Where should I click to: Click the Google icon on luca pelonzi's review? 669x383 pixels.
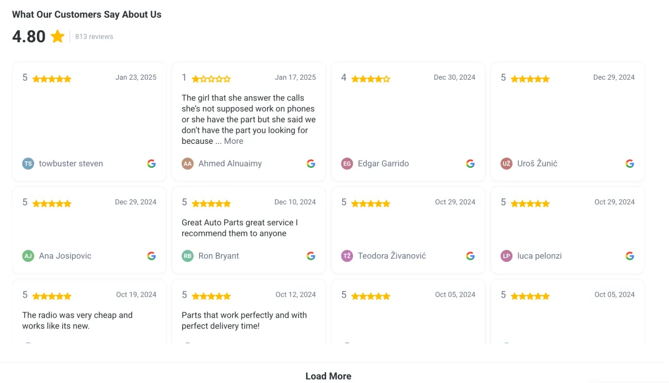(630, 256)
